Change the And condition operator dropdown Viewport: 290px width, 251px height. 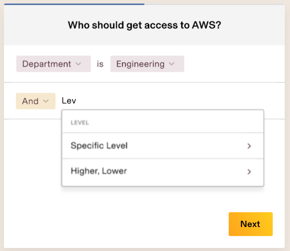pyautogui.click(x=36, y=101)
